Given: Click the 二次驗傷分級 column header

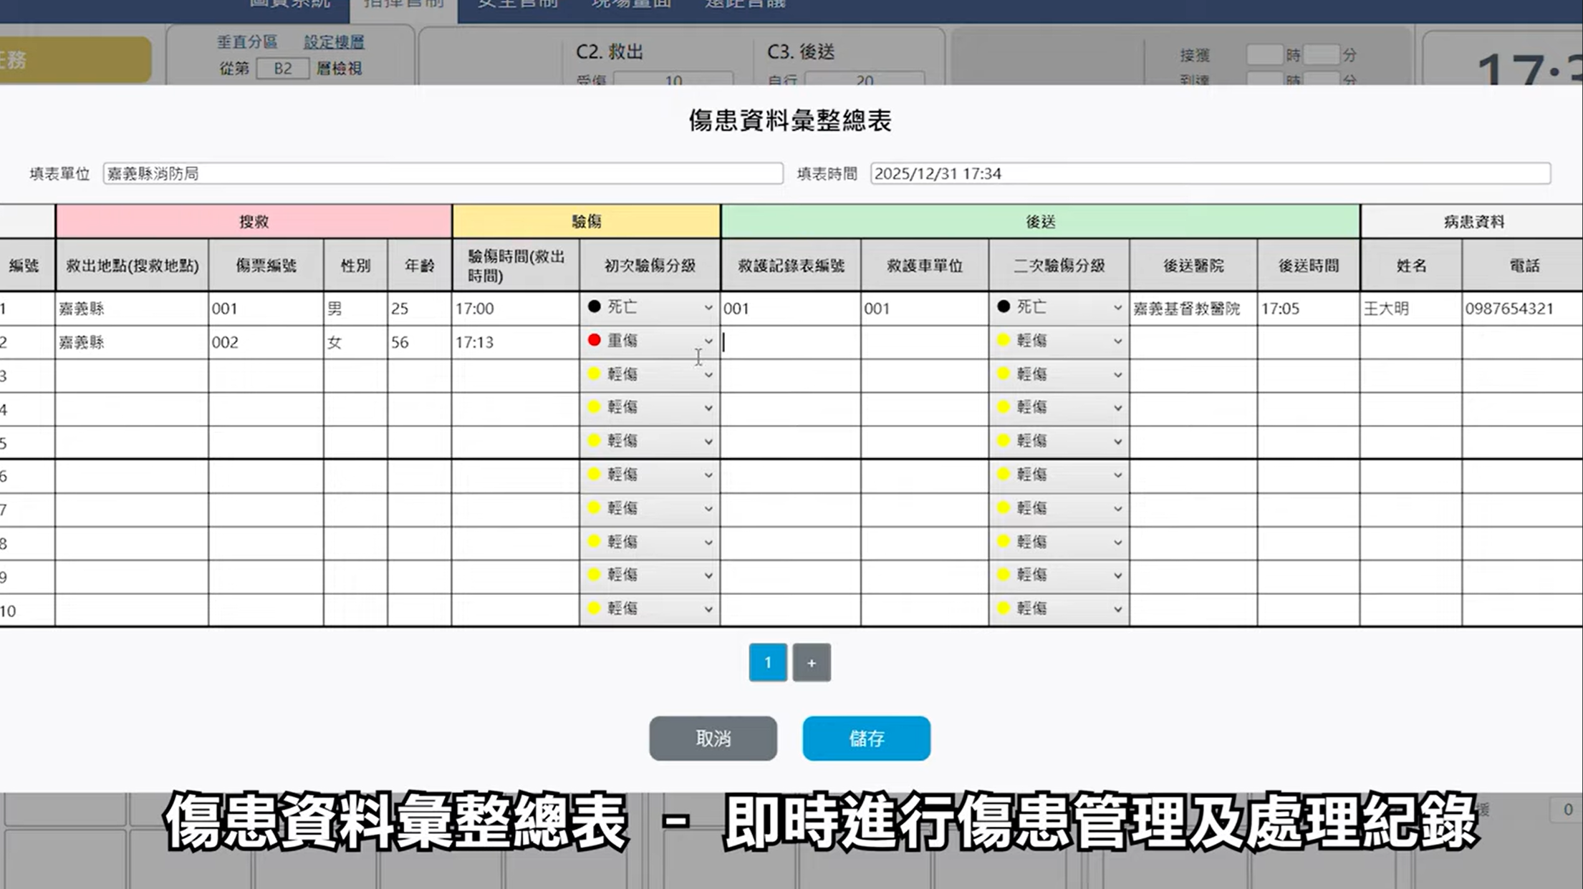Looking at the screenshot, I should [1059, 266].
